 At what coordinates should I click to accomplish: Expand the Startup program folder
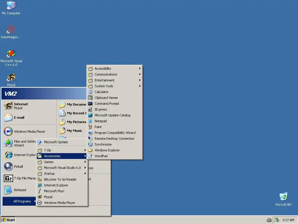tap(62, 174)
